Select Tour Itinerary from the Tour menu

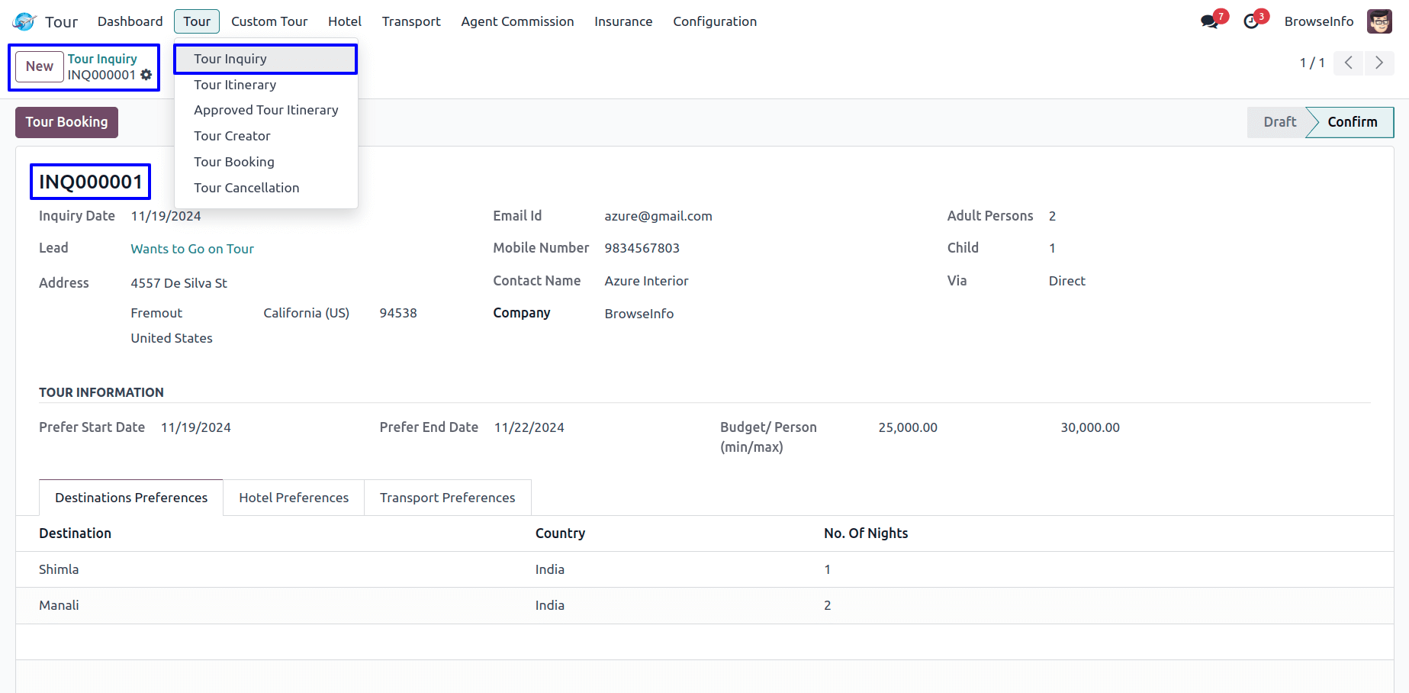pos(235,85)
